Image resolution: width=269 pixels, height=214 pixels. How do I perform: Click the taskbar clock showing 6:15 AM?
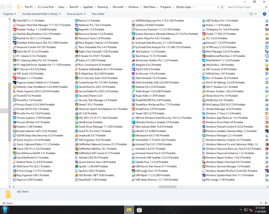point(260,210)
